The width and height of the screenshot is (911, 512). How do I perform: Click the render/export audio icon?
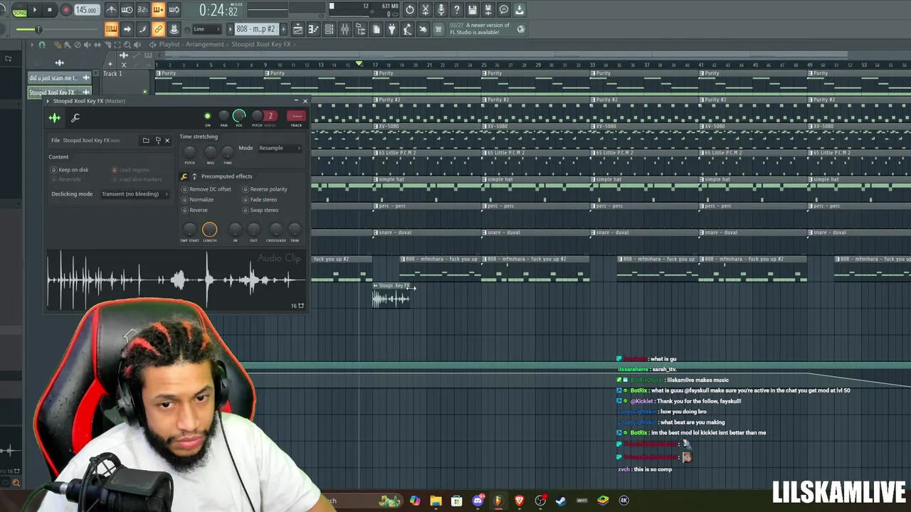click(x=488, y=10)
